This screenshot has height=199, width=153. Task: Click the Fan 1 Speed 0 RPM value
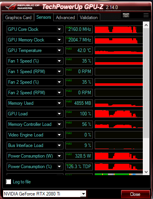coord(79,72)
